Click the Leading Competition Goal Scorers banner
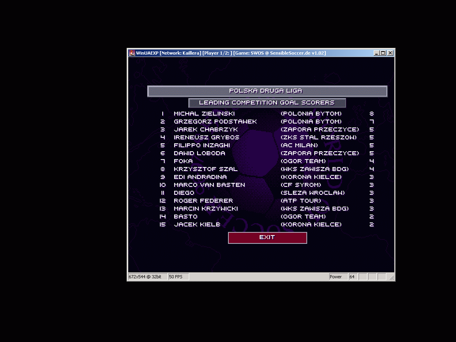The width and height of the screenshot is (456, 342). pos(267,103)
